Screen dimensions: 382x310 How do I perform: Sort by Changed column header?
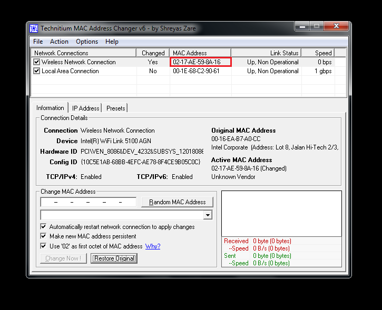click(153, 53)
